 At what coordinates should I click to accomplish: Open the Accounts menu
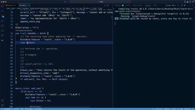(2, 101)
